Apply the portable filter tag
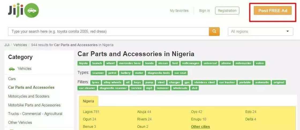 click(x=245, y=82)
